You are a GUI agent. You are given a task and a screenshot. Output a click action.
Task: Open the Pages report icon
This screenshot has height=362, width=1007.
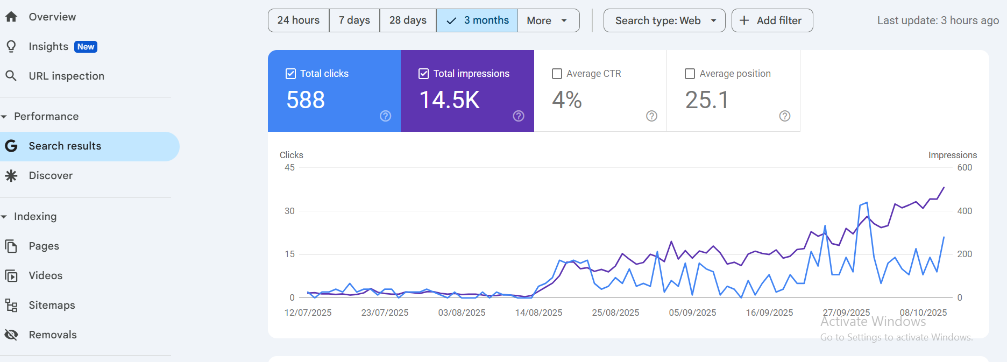11,246
